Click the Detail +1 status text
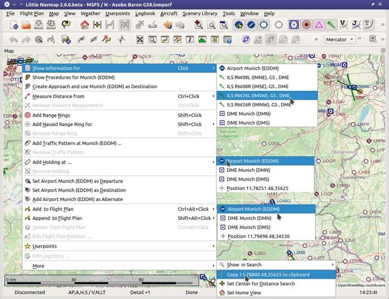 tap(140, 292)
